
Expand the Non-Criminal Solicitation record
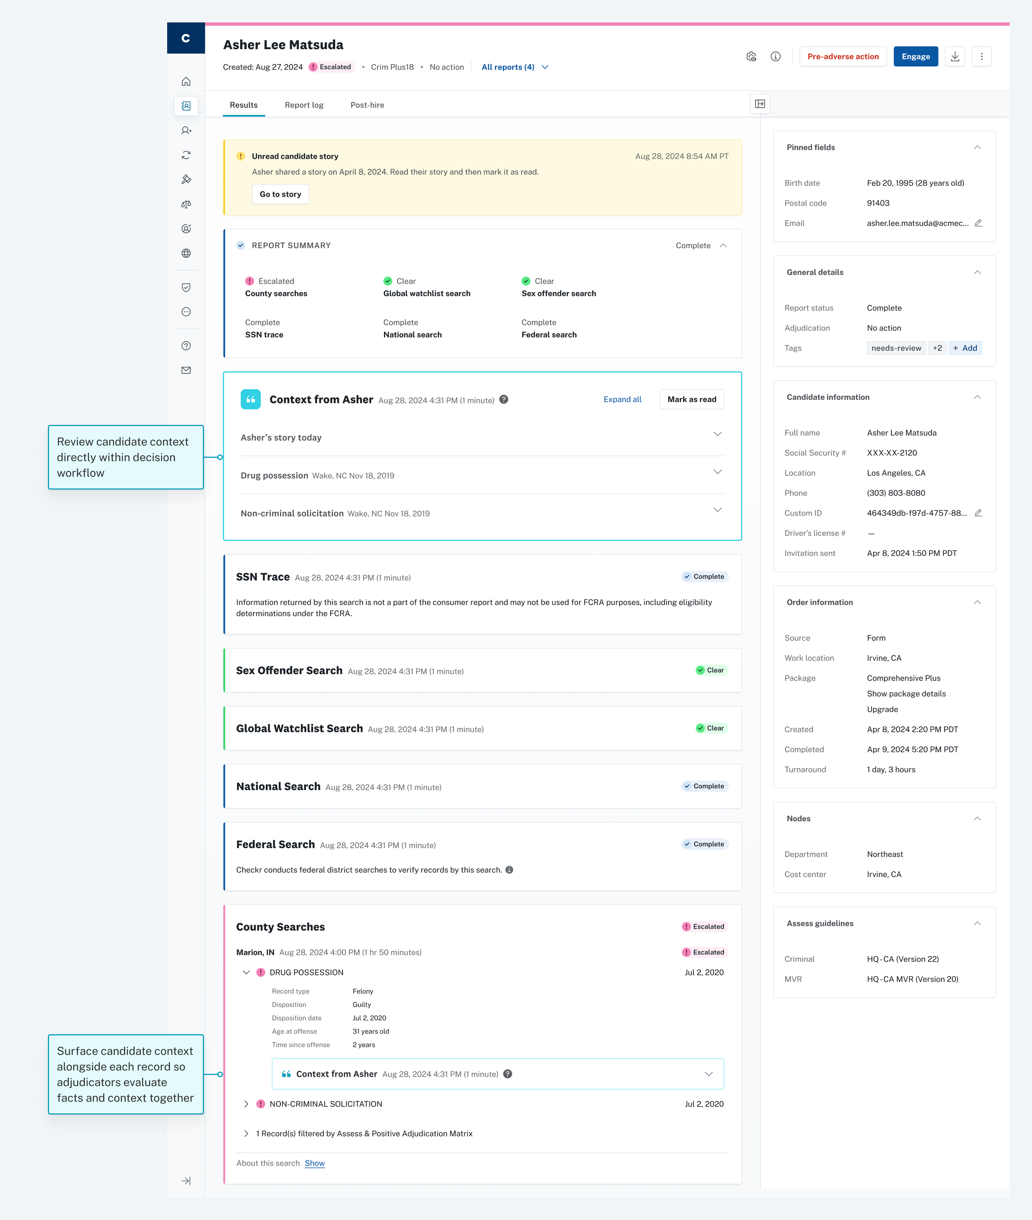point(246,1104)
